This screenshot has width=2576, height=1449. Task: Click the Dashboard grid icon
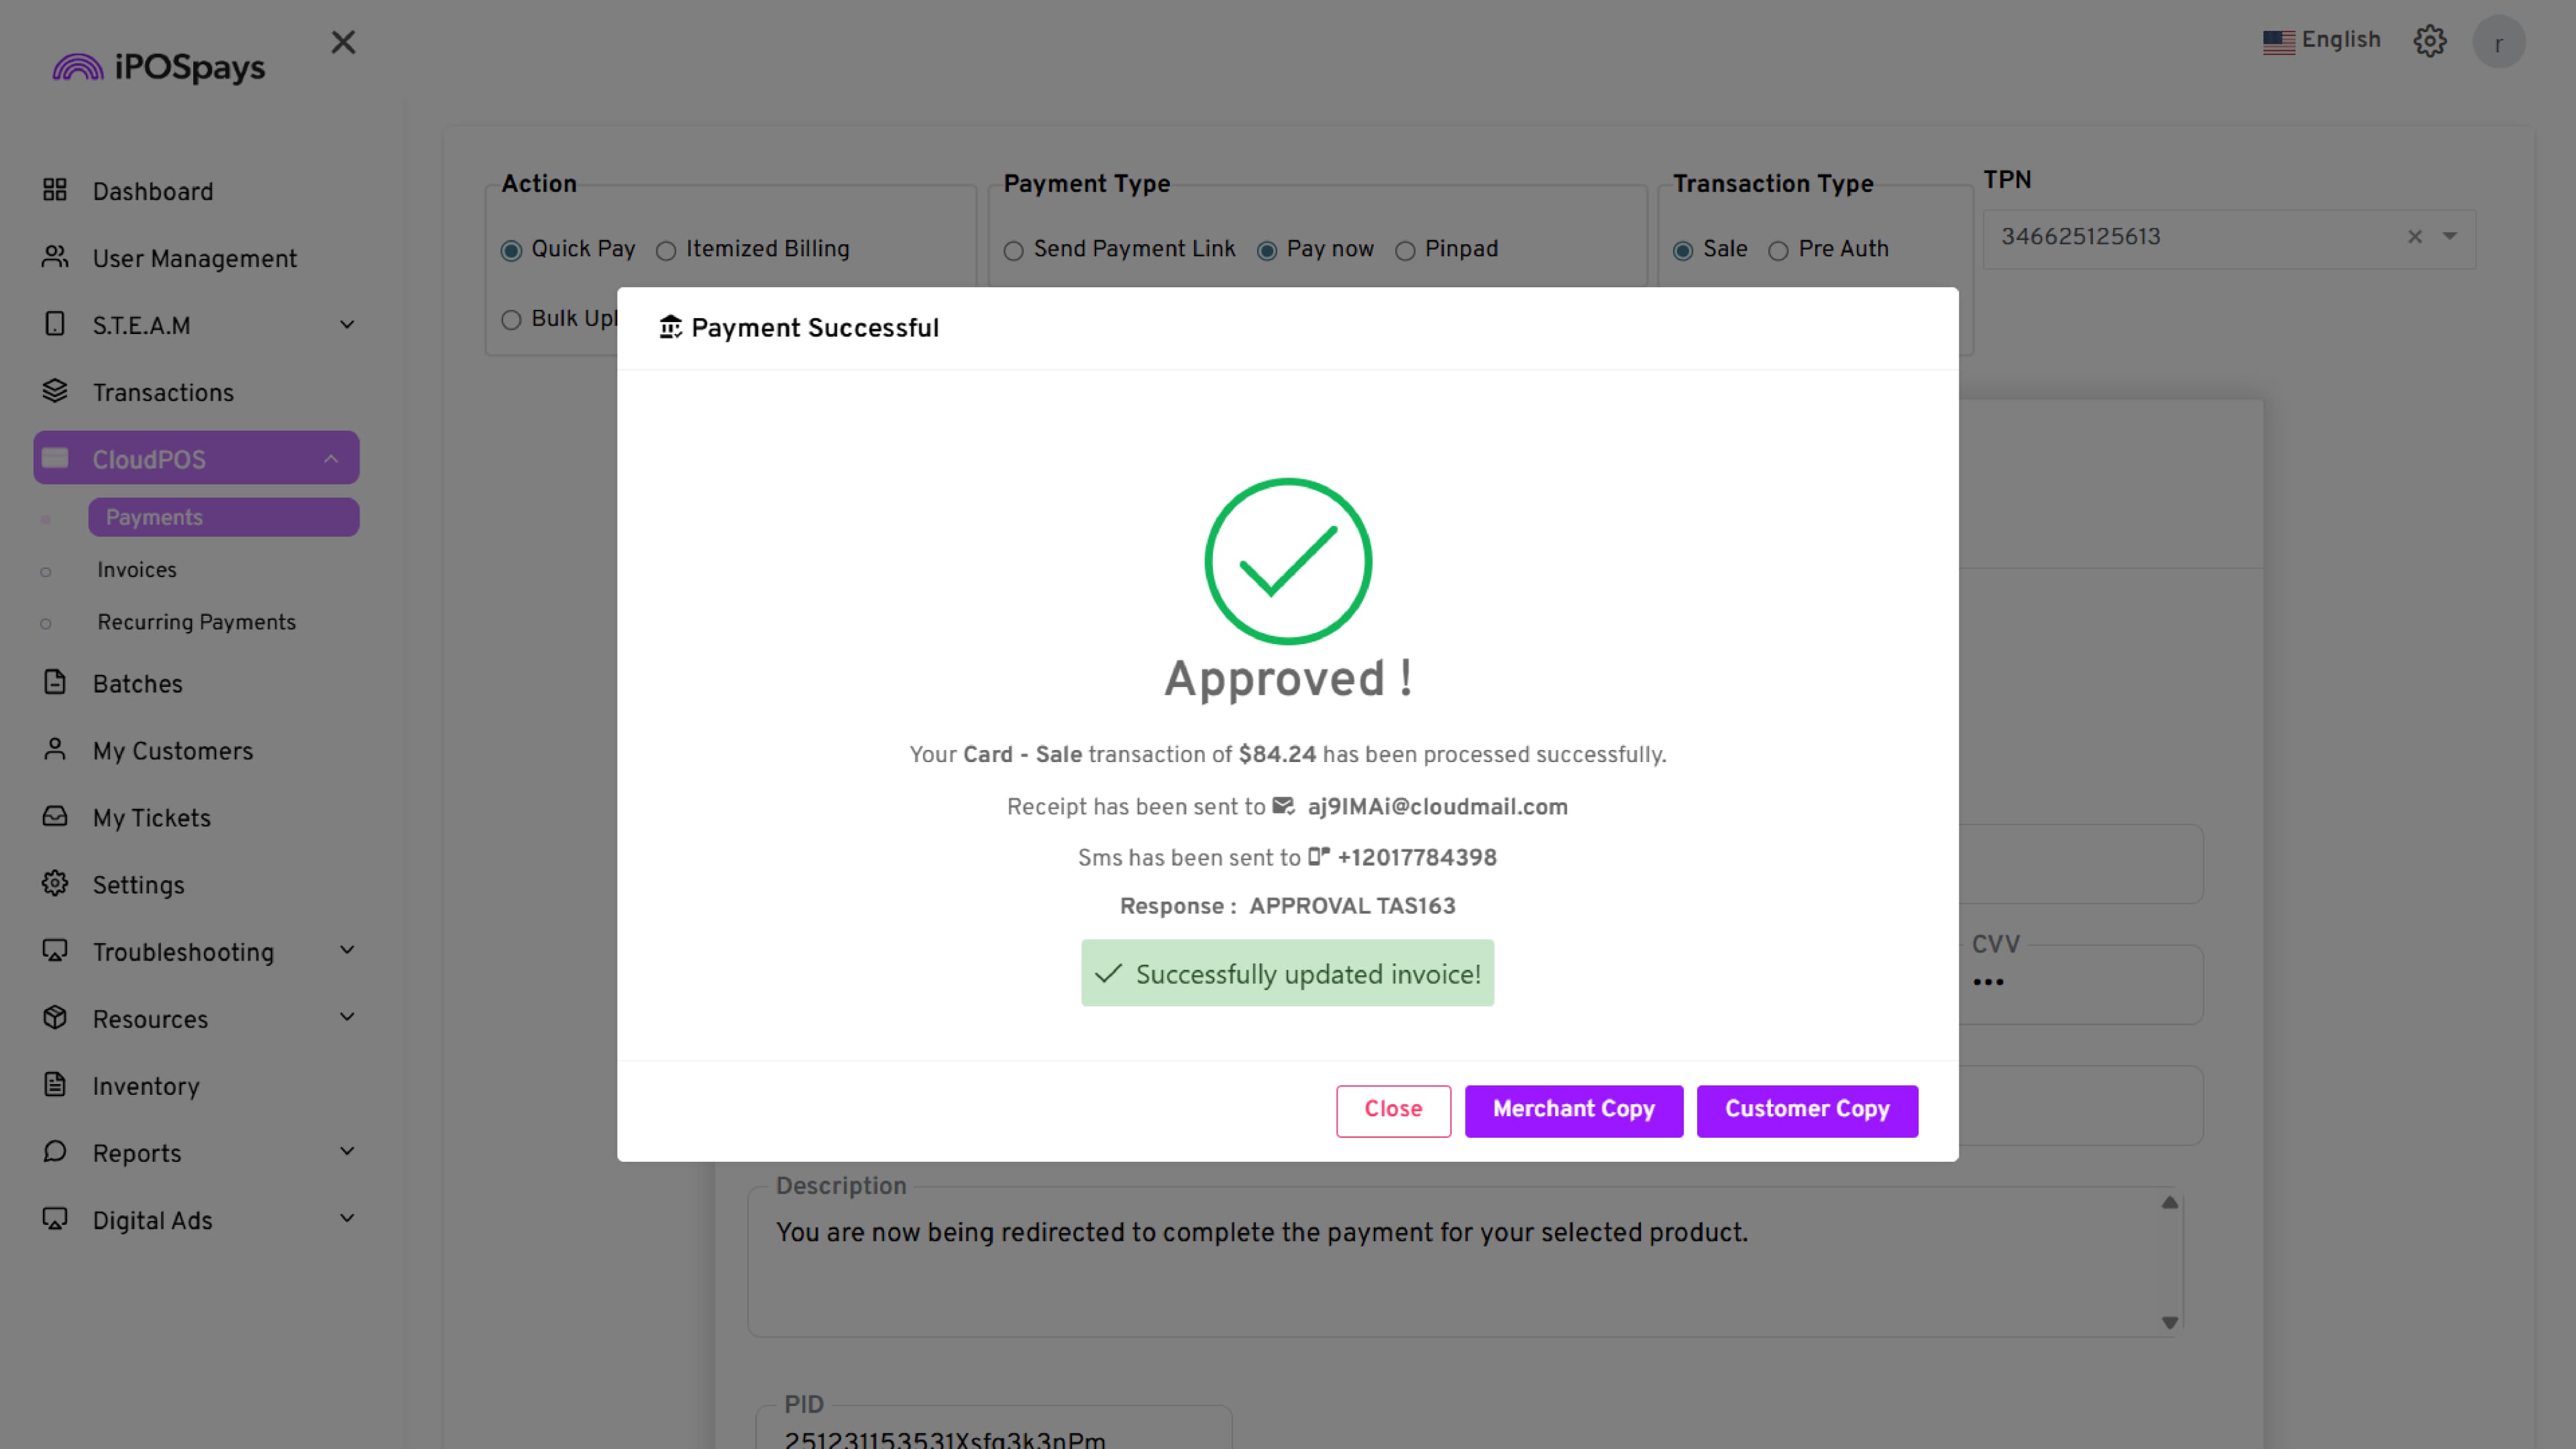coord(55,190)
